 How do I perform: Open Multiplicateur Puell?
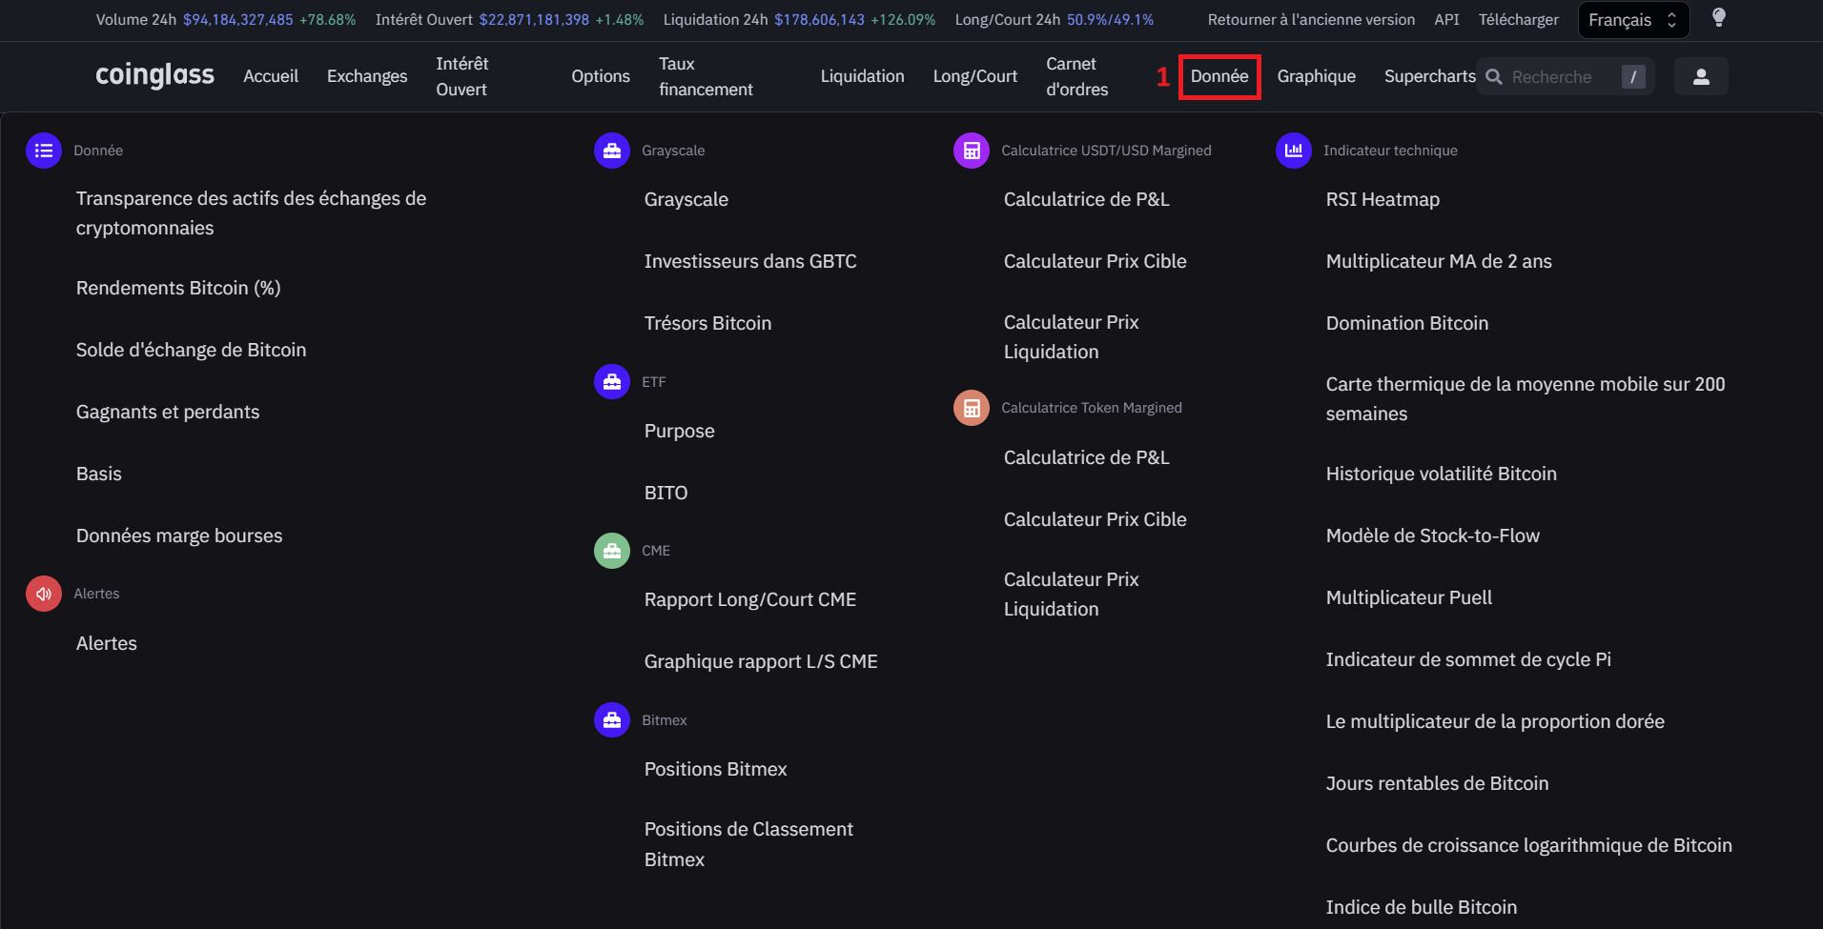pos(1409,597)
